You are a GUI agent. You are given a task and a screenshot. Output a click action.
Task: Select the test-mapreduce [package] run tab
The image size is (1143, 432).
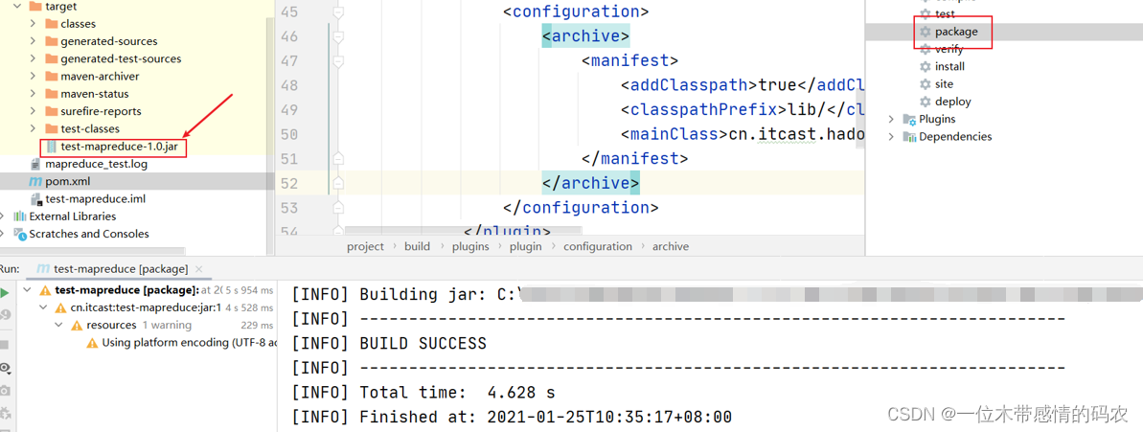pos(112,269)
